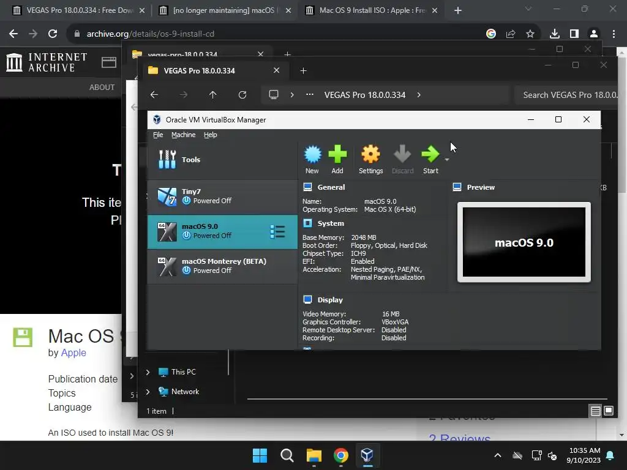Click the Search VEGAS Pro field
This screenshot has width=627, height=470.
tap(566, 95)
